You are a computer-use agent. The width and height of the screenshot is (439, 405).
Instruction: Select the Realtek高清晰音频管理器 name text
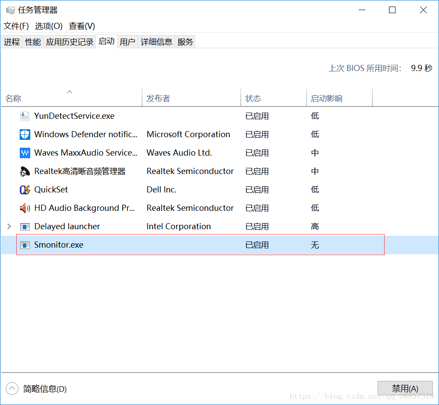pos(80,171)
